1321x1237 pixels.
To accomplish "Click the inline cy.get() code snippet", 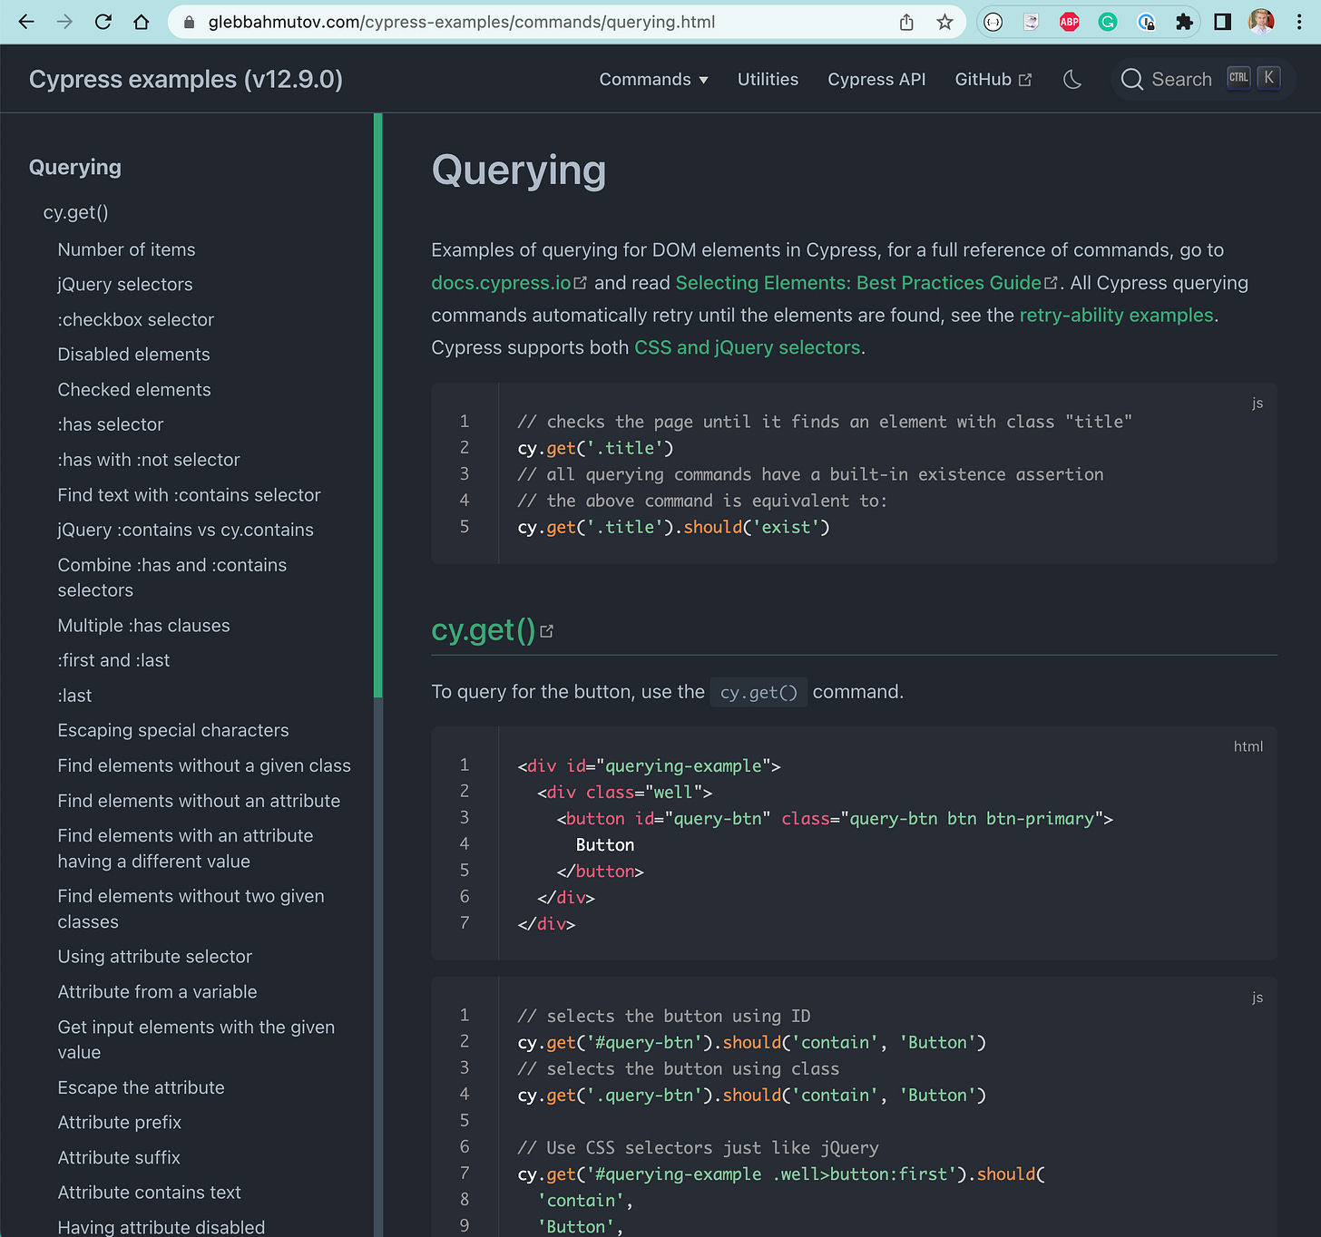I will coord(758,692).
